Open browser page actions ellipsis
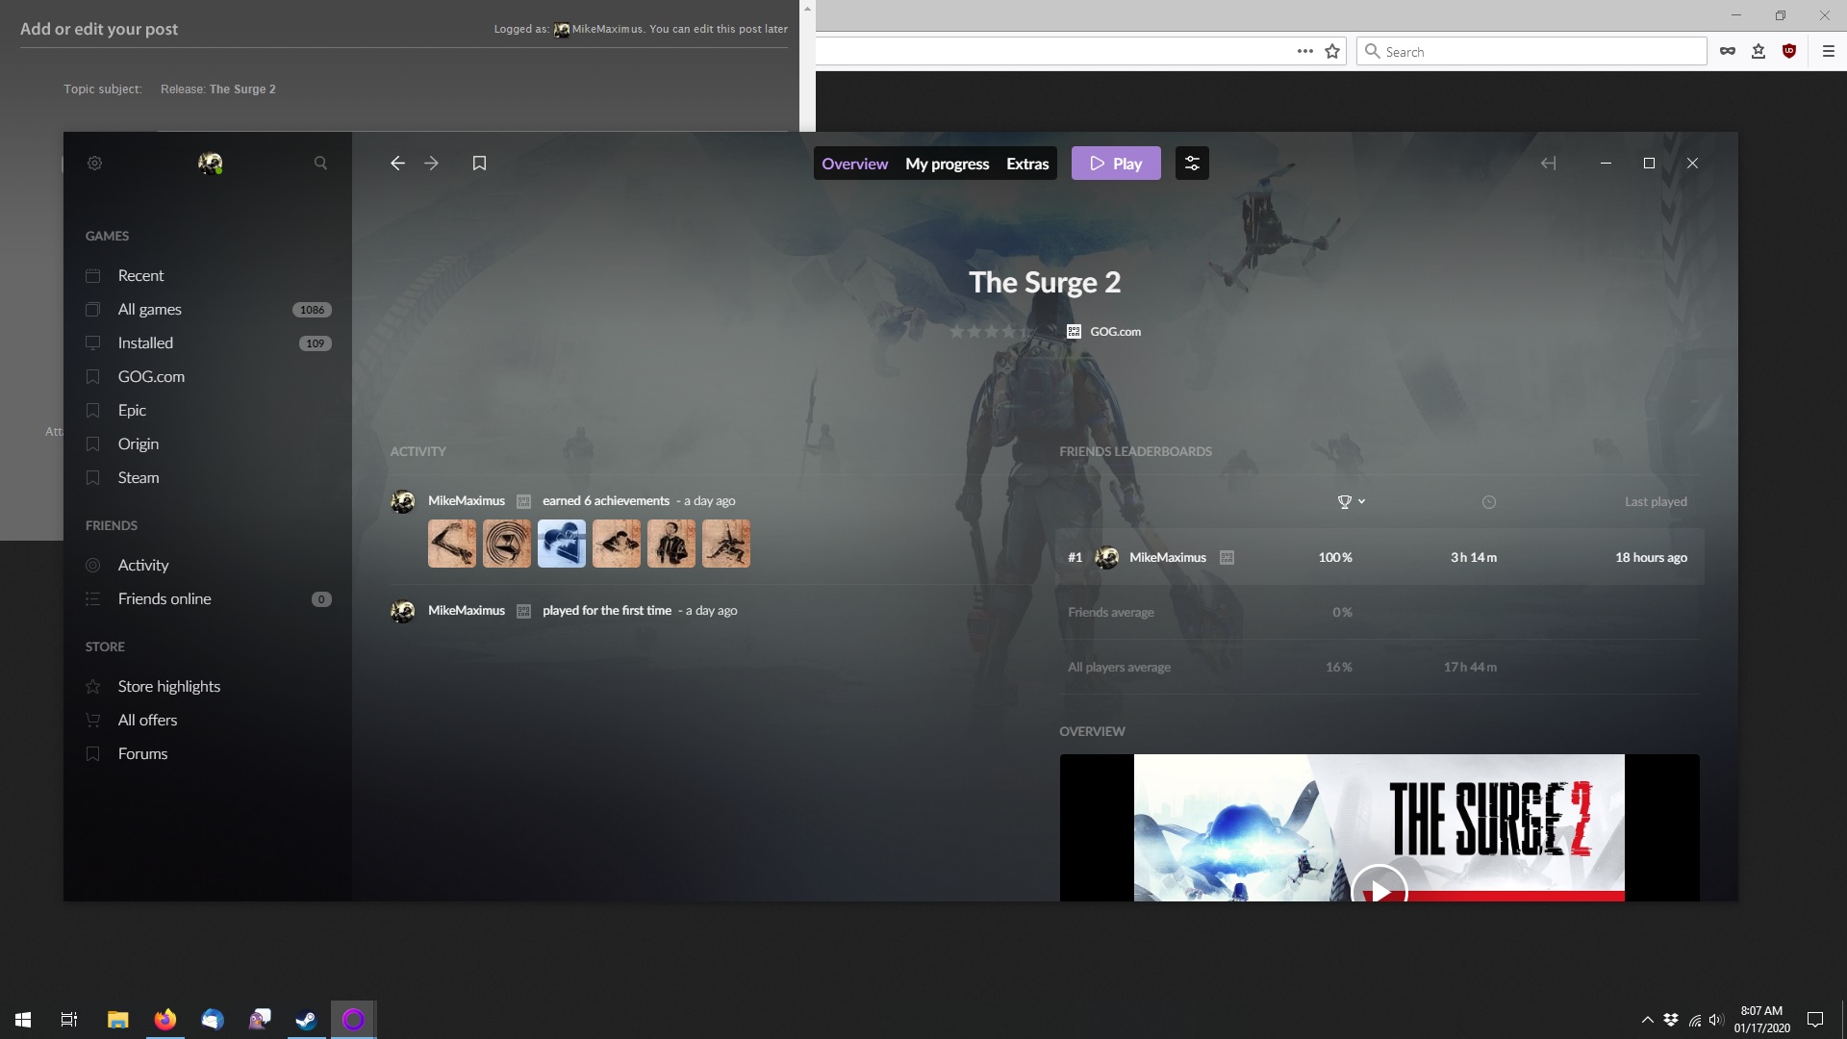 click(1304, 52)
